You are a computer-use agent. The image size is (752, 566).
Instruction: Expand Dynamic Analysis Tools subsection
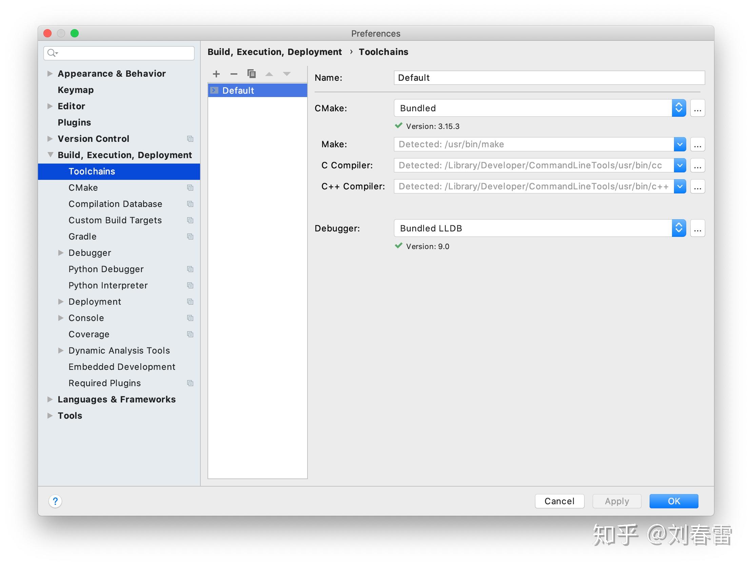coord(61,351)
